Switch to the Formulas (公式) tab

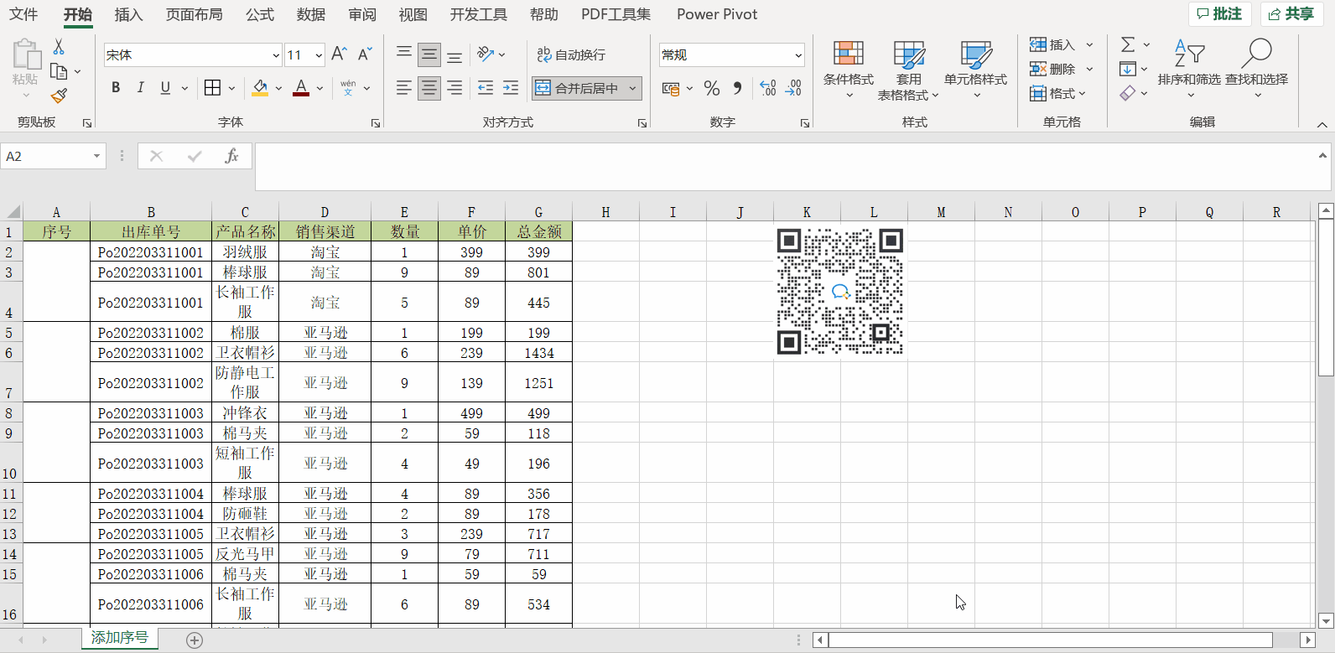click(260, 14)
